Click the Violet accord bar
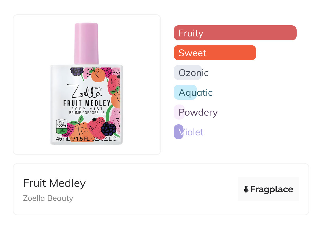322x228 pixels. coord(179,132)
